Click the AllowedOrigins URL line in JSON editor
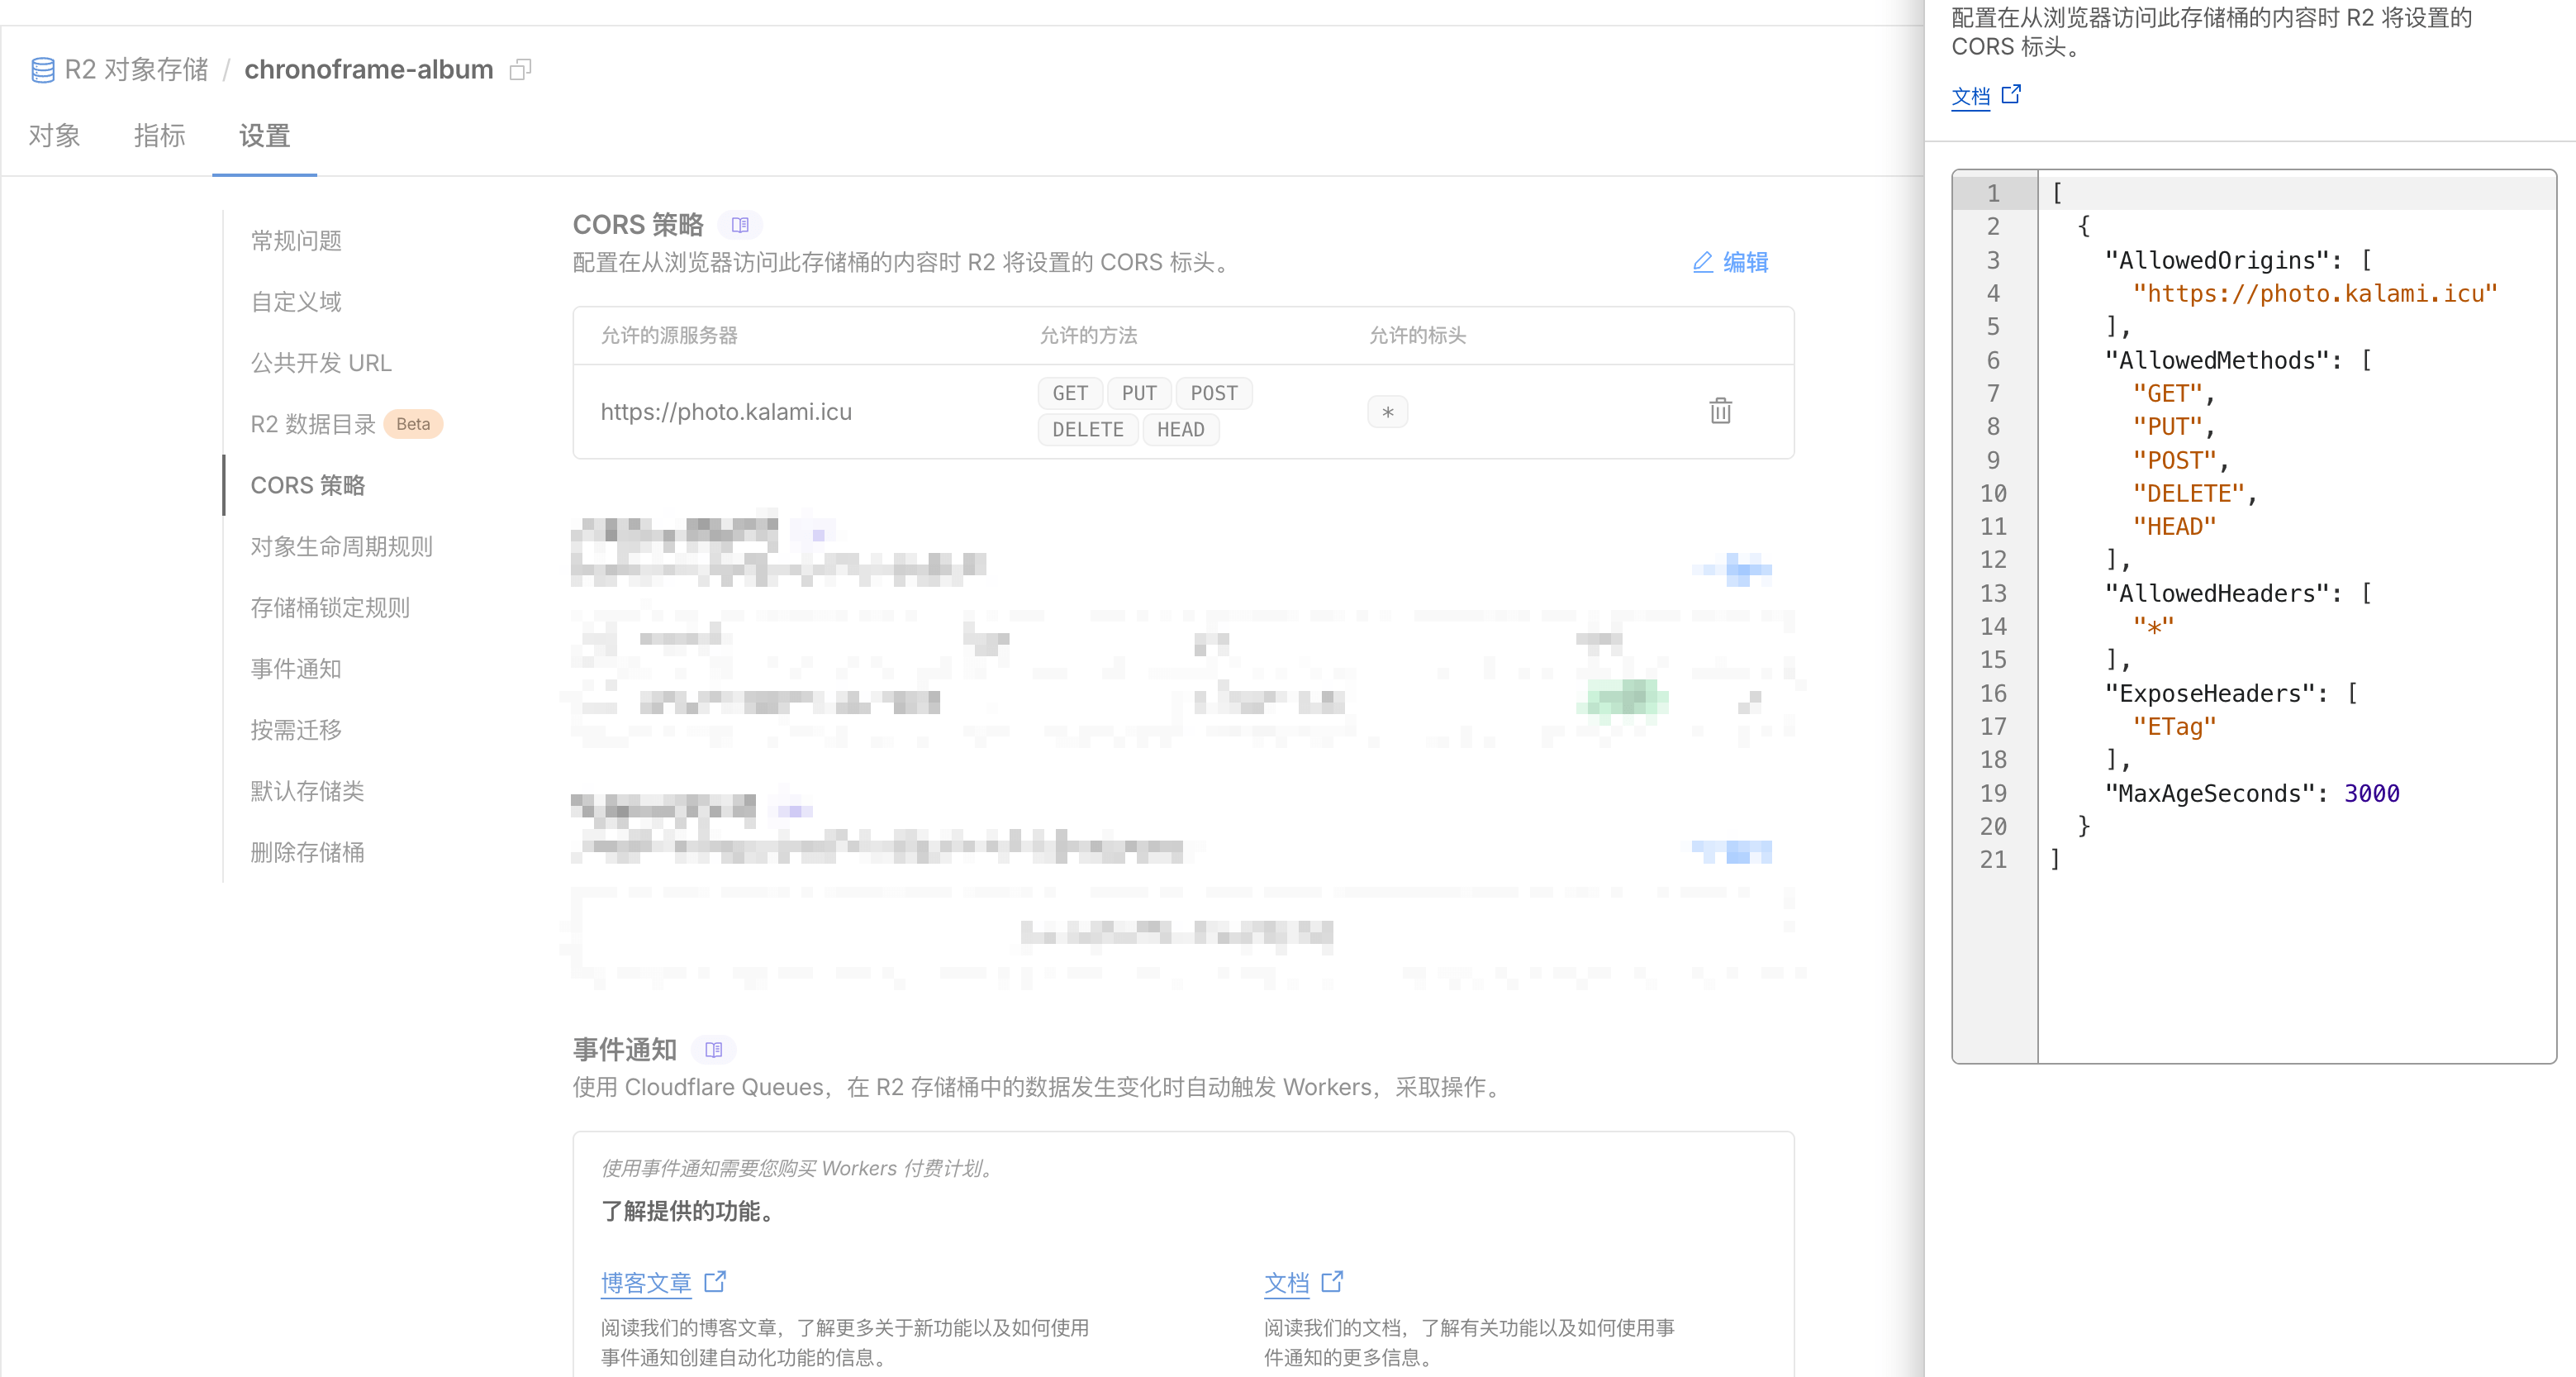The width and height of the screenshot is (2576, 1377). 2314,293
